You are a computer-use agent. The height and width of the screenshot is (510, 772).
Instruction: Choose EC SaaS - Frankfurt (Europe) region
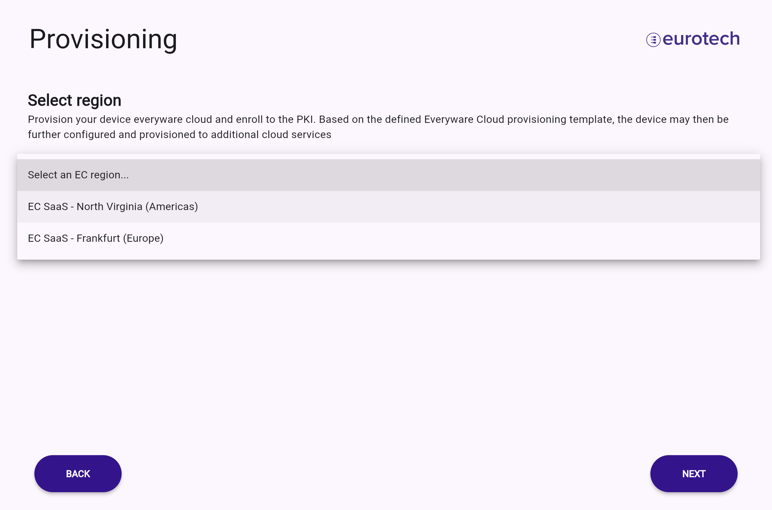click(x=389, y=238)
